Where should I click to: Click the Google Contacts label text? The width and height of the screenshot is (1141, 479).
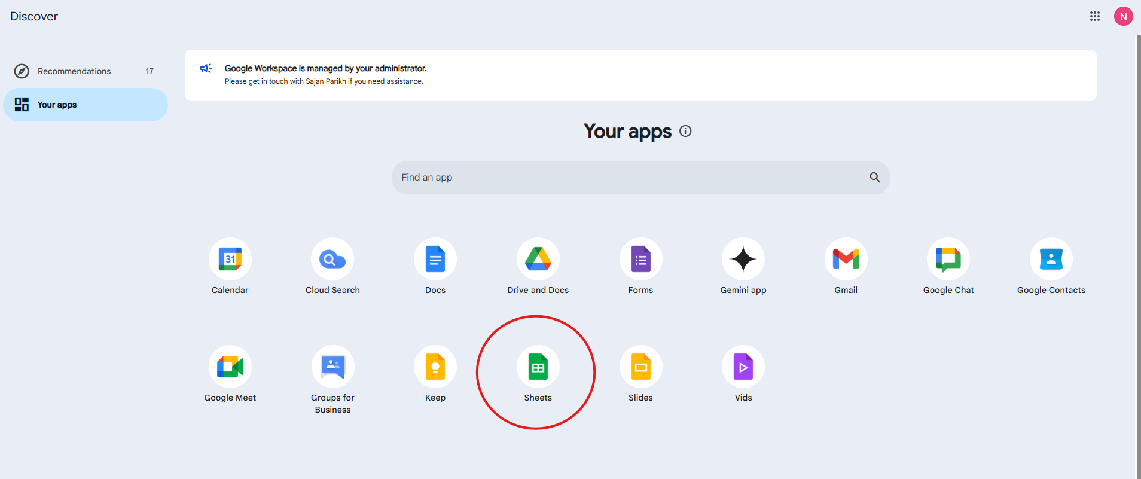pos(1051,290)
